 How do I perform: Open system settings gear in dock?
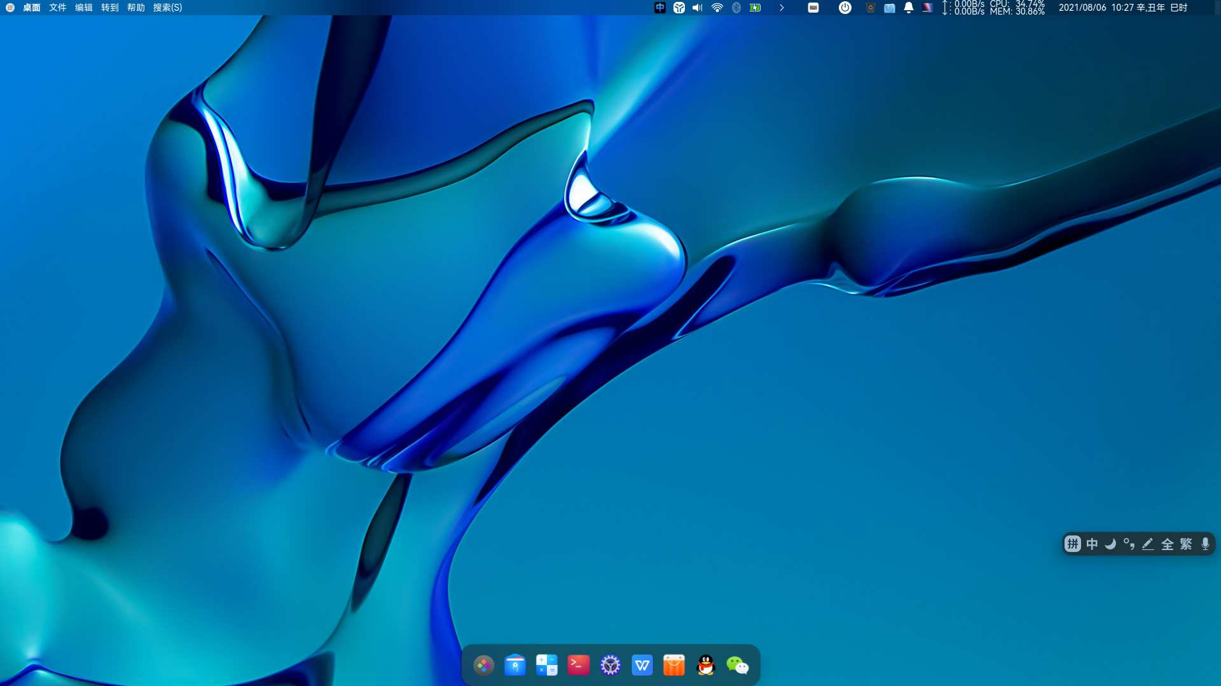(610, 665)
